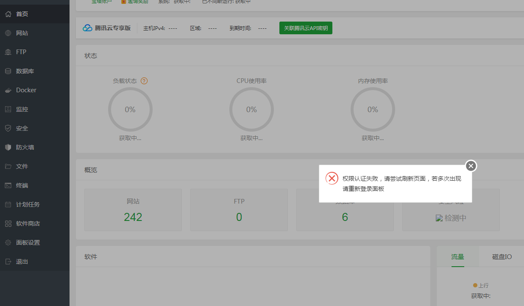Open the 终端 terminal icon in sidebar
The width and height of the screenshot is (524, 306).
coord(8,185)
